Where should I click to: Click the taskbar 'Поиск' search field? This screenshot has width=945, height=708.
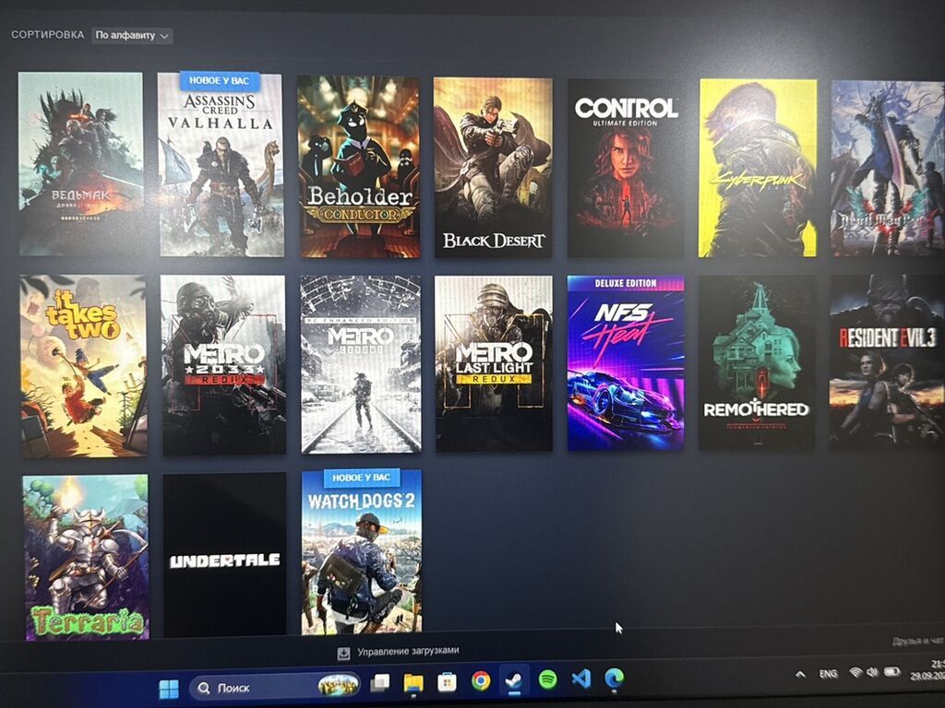275,687
